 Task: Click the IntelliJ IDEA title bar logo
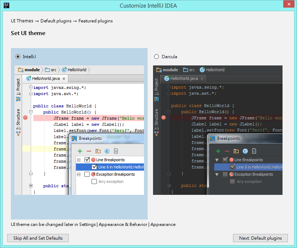tap(7, 5)
